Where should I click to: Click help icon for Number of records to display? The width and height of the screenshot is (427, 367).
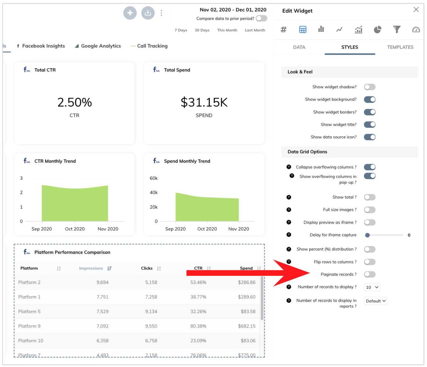click(289, 287)
